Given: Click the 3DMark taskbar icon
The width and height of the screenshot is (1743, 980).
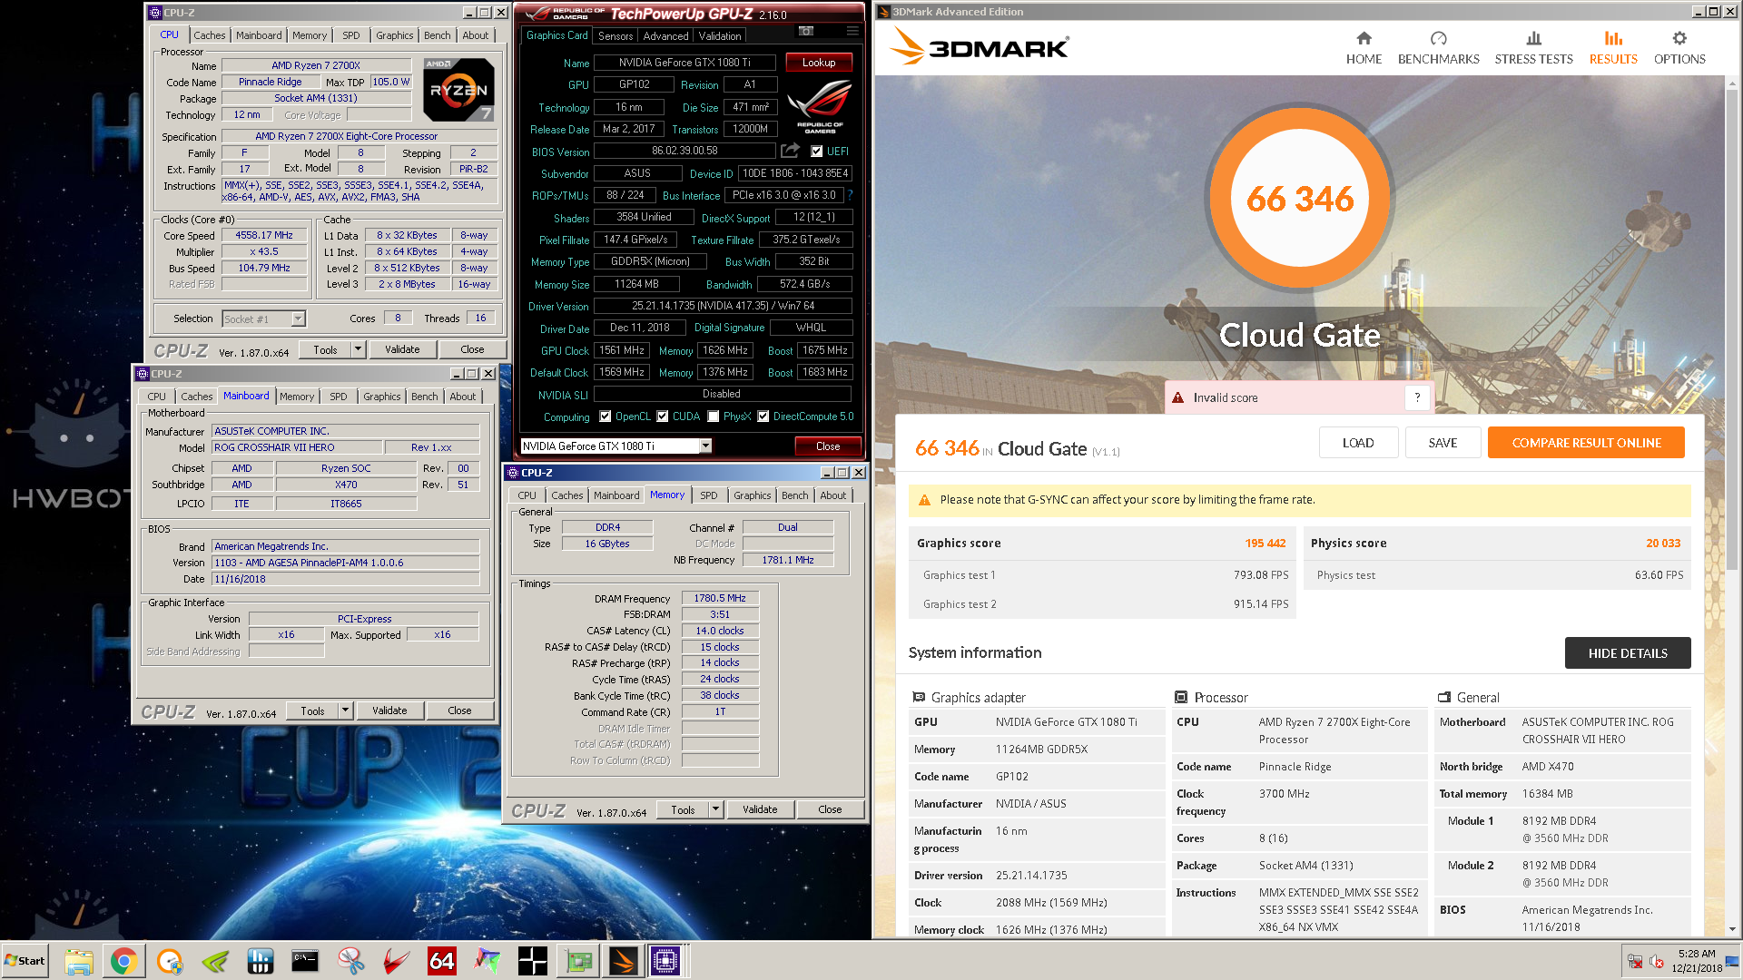Looking at the screenshot, I should [x=624, y=961].
